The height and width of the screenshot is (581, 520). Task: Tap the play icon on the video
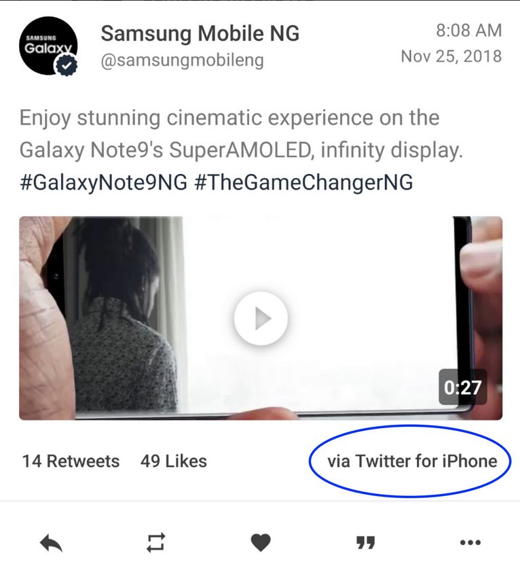click(260, 317)
